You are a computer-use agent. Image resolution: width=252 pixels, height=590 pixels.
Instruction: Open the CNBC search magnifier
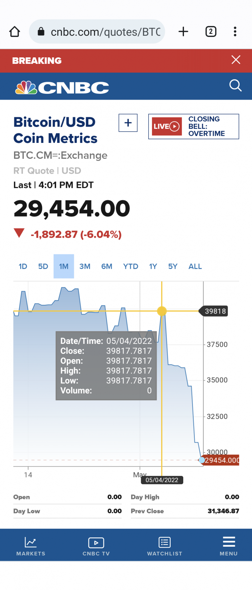click(x=235, y=86)
